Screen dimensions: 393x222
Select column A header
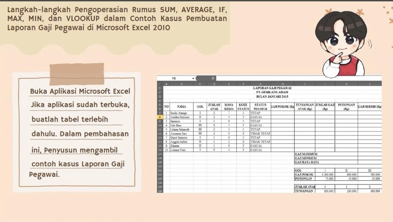[166, 84]
